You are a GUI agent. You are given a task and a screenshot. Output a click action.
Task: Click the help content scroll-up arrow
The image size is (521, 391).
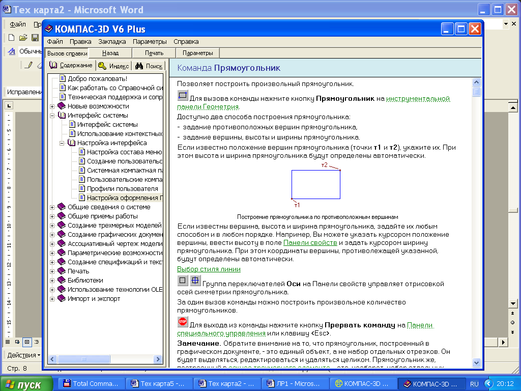(476, 82)
